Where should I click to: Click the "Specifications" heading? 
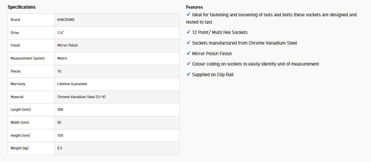click(x=21, y=7)
